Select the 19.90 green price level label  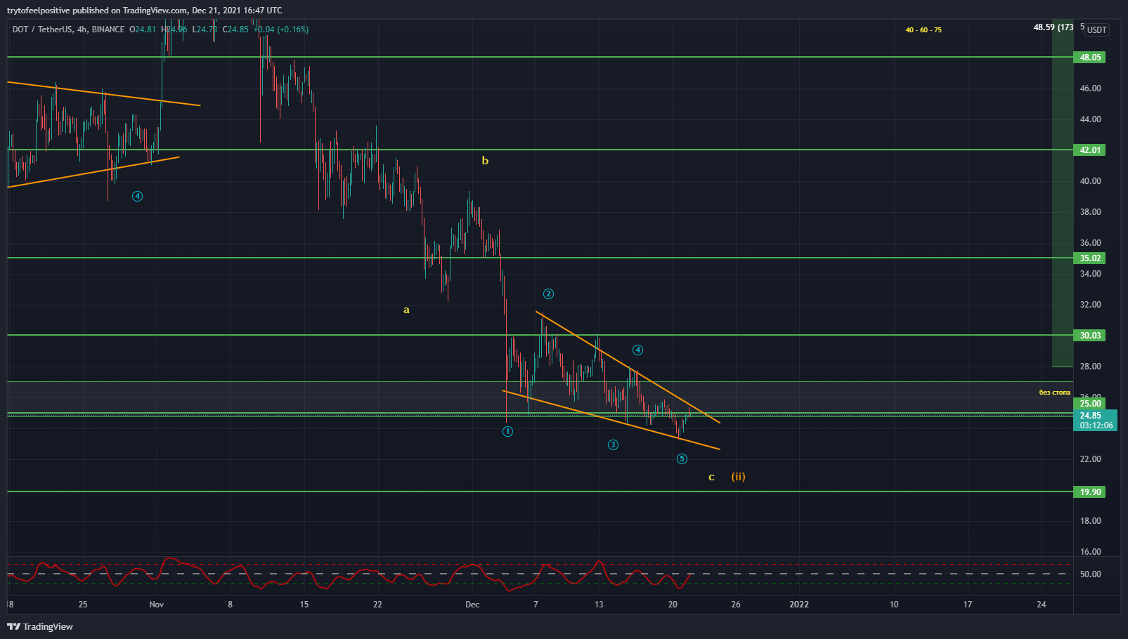click(1089, 492)
